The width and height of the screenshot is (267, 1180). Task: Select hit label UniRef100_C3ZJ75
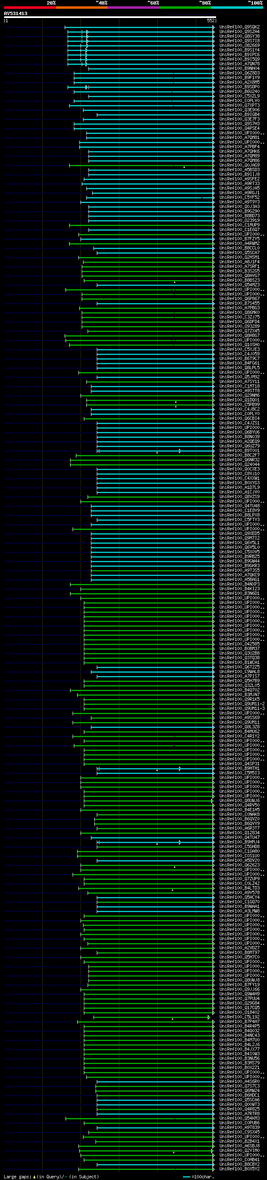pyautogui.click(x=239, y=317)
